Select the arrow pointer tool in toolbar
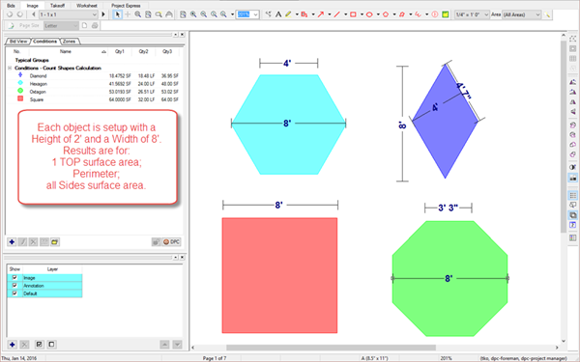Image resolution: width=580 pixels, height=362 pixels. coord(118,14)
